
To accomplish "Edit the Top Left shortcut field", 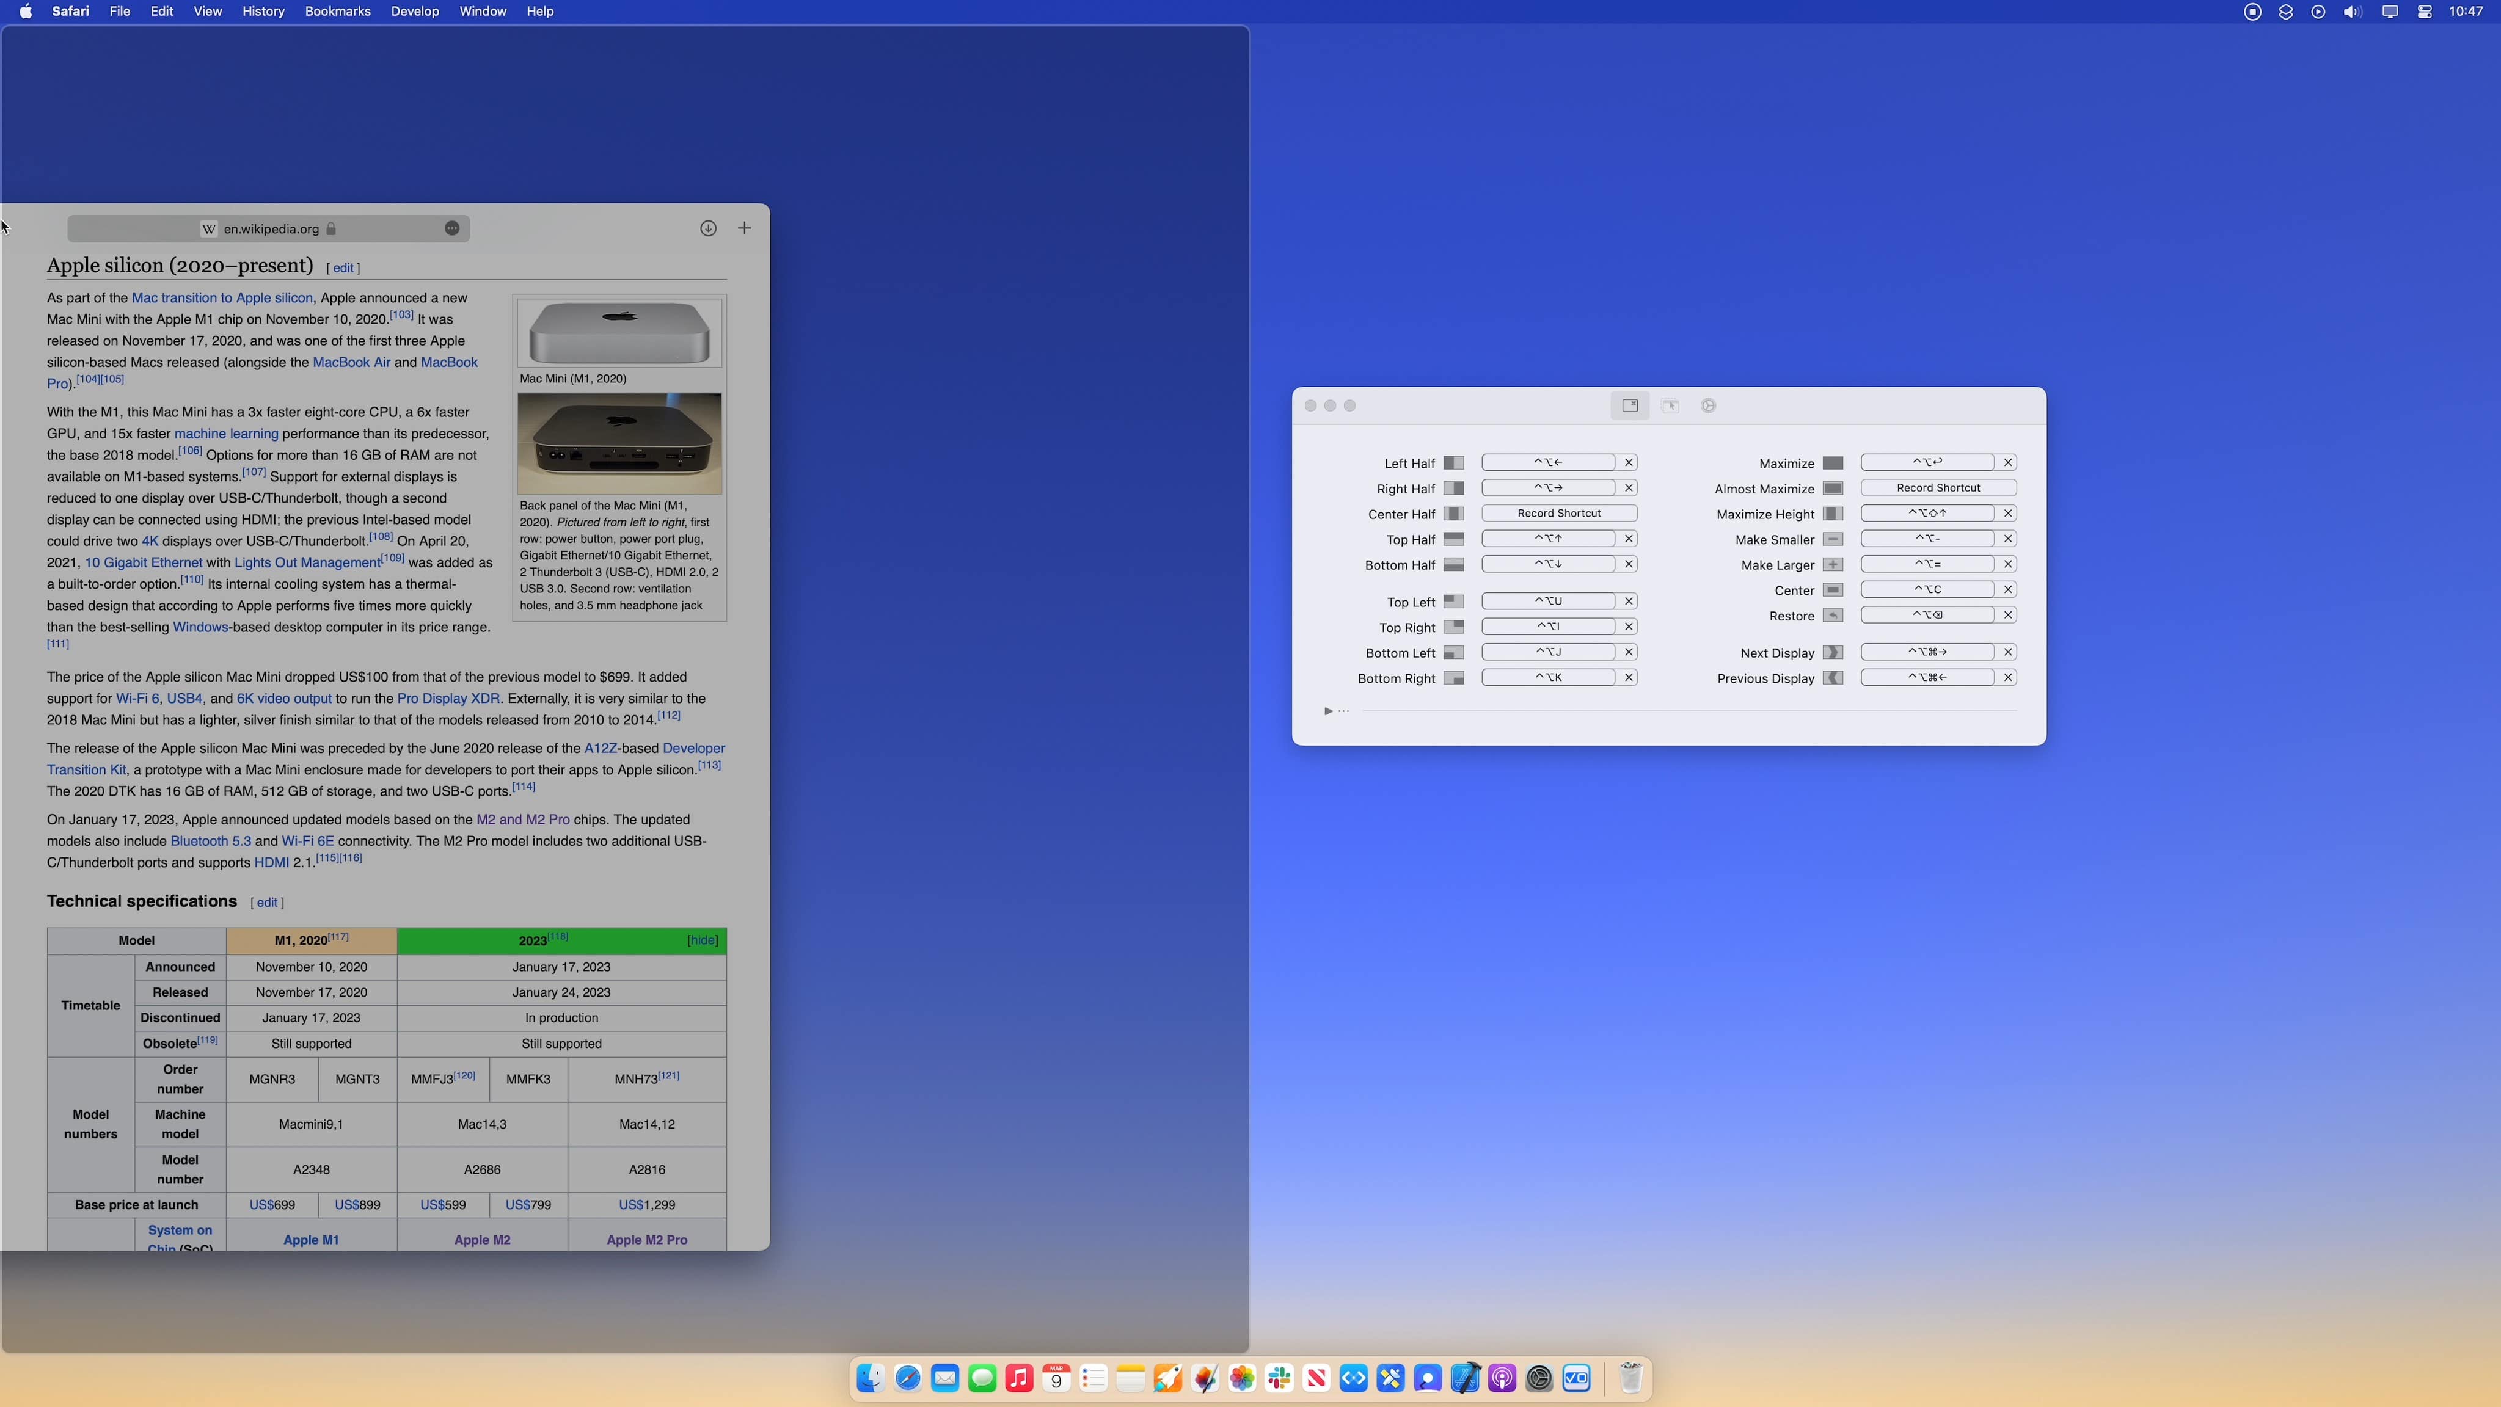I will click(x=1547, y=602).
